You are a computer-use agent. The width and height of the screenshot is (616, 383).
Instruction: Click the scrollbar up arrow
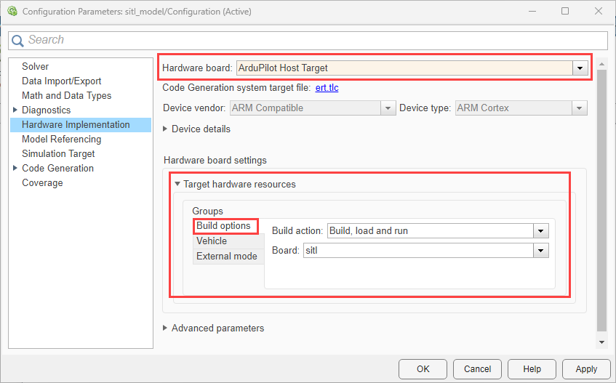click(601, 63)
